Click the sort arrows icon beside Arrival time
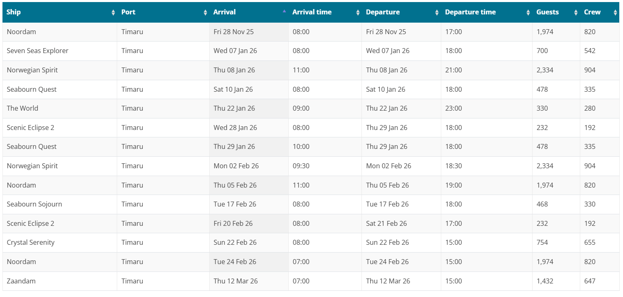 (x=358, y=13)
